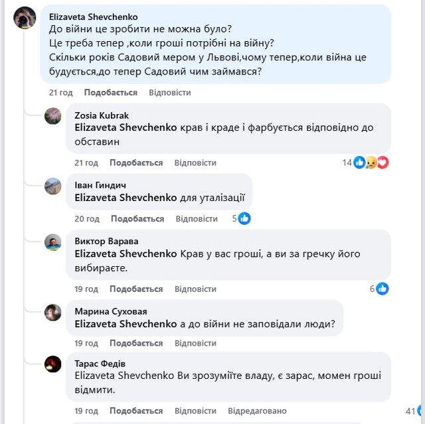Click Марина Суховая's profile avatar
This screenshot has height=424, width=425.
[53, 313]
